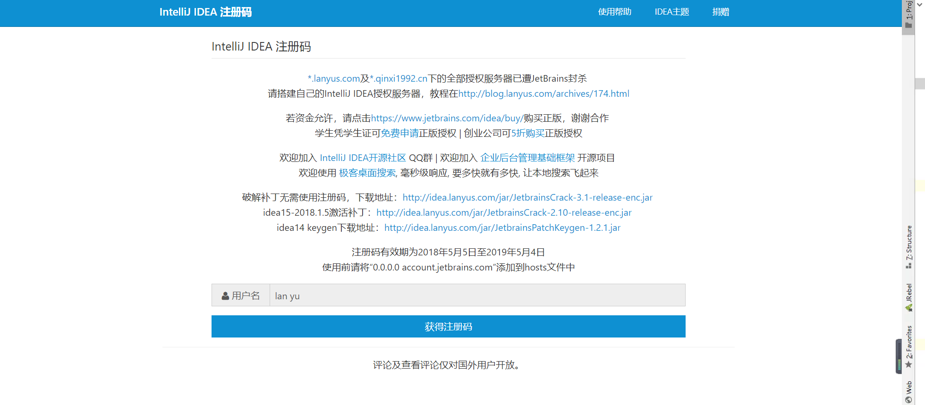Click the IntelliJ IDEA 注册码 page heading

[x=261, y=47]
